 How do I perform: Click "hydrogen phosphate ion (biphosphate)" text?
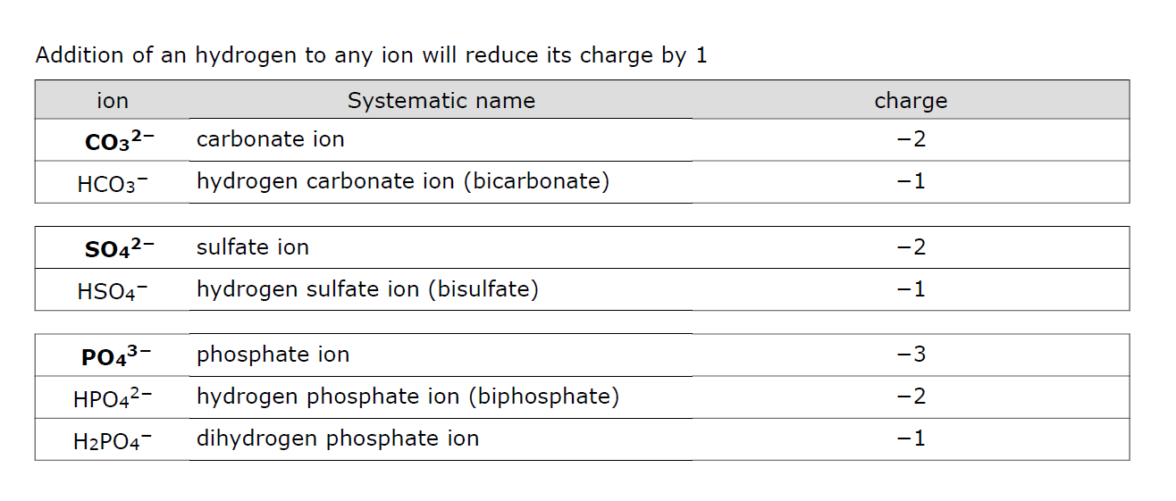[x=407, y=397]
